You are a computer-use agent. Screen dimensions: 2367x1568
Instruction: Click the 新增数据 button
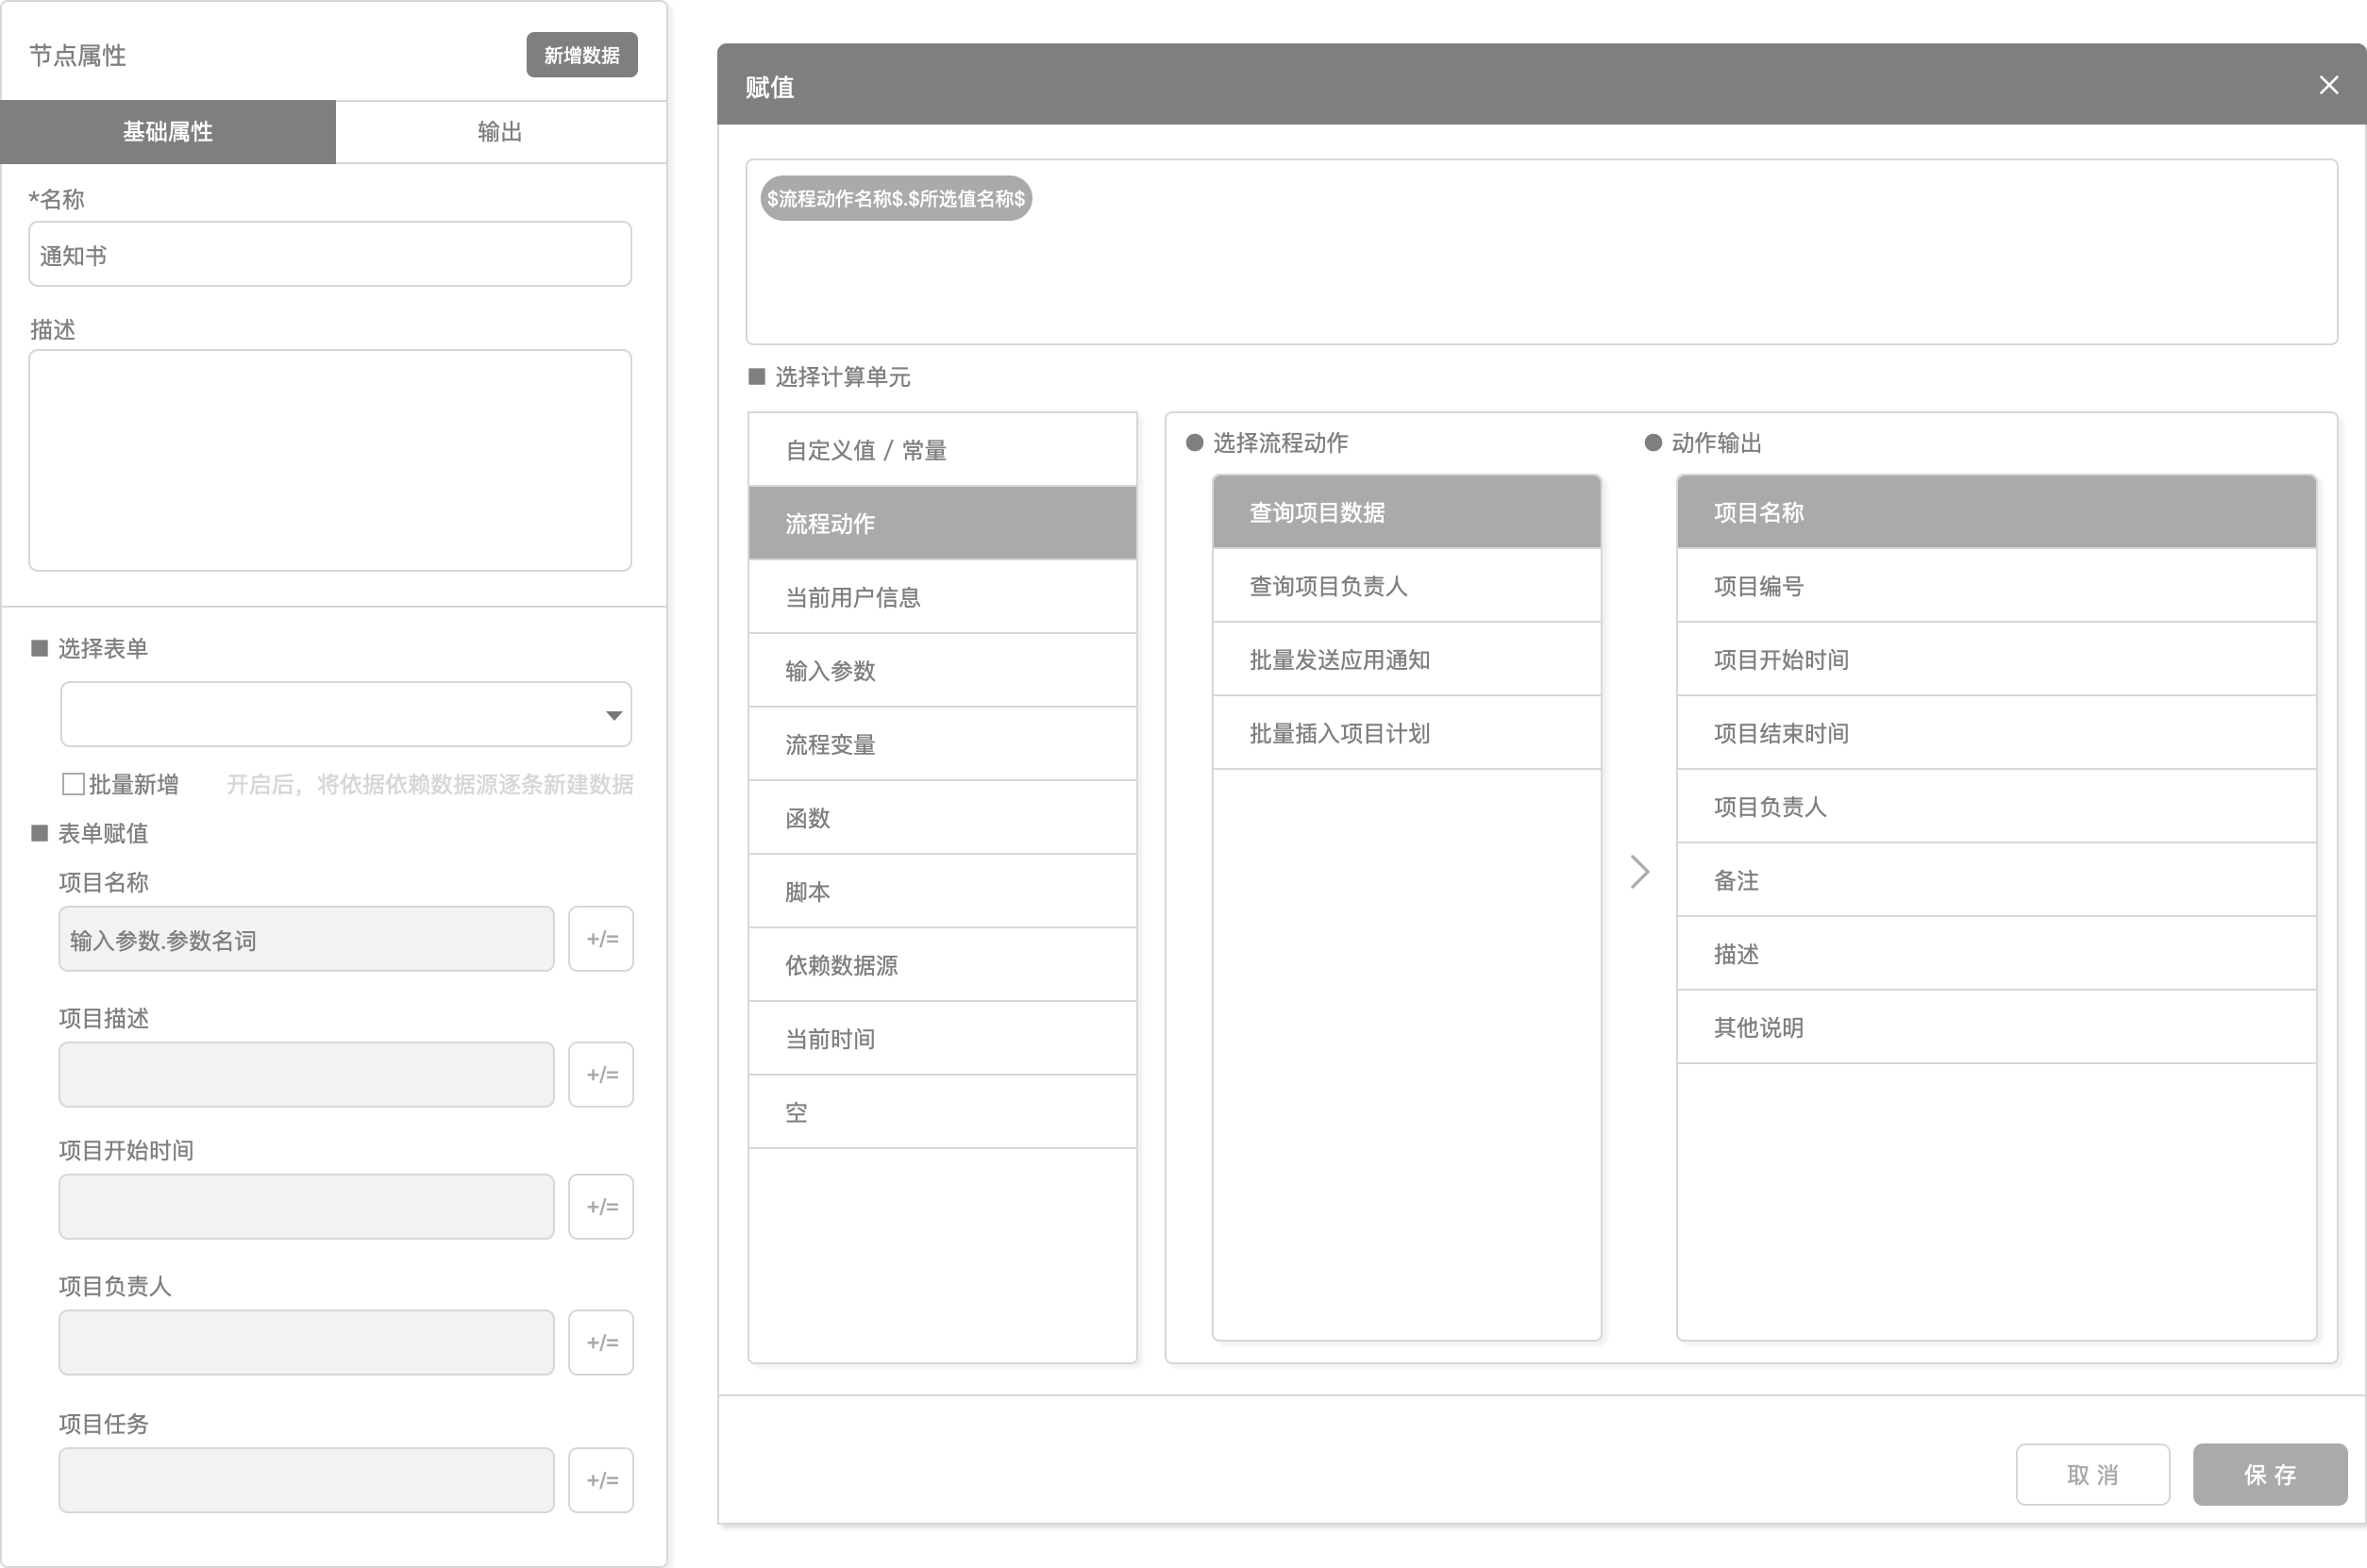click(x=581, y=55)
